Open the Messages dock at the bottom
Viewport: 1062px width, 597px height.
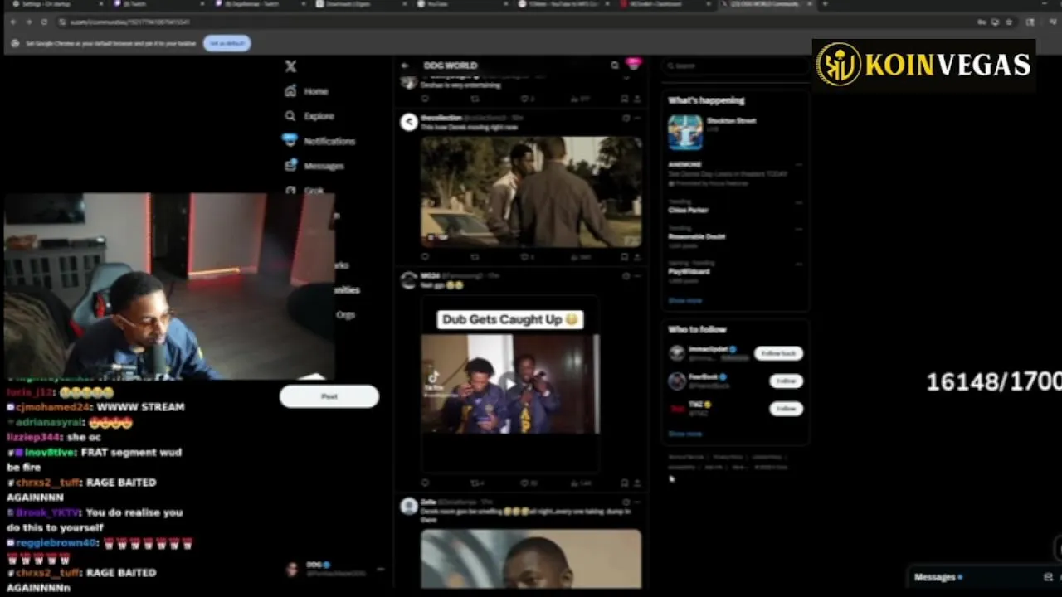pyautogui.click(x=983, y=577)
